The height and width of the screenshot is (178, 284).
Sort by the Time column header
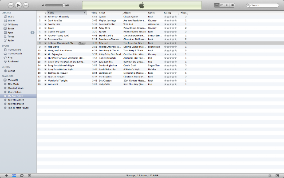click(x=92, y=13)
